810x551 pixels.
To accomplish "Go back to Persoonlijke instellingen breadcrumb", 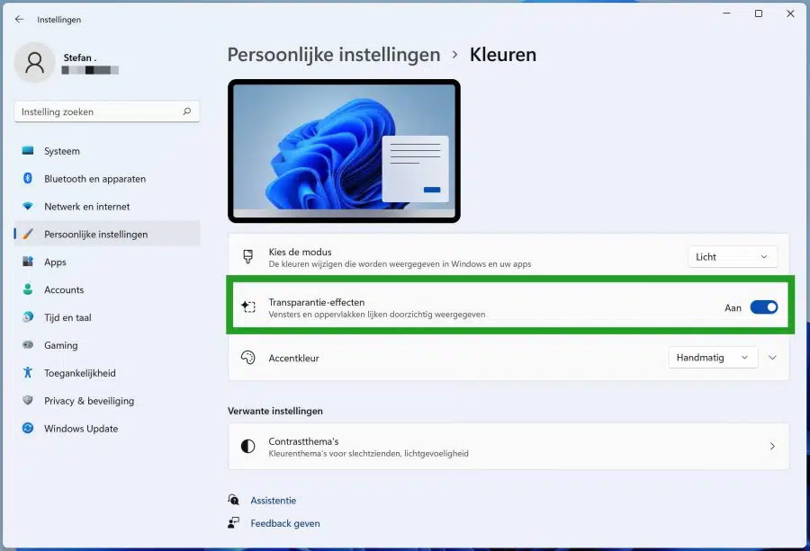I will point(334,55).
